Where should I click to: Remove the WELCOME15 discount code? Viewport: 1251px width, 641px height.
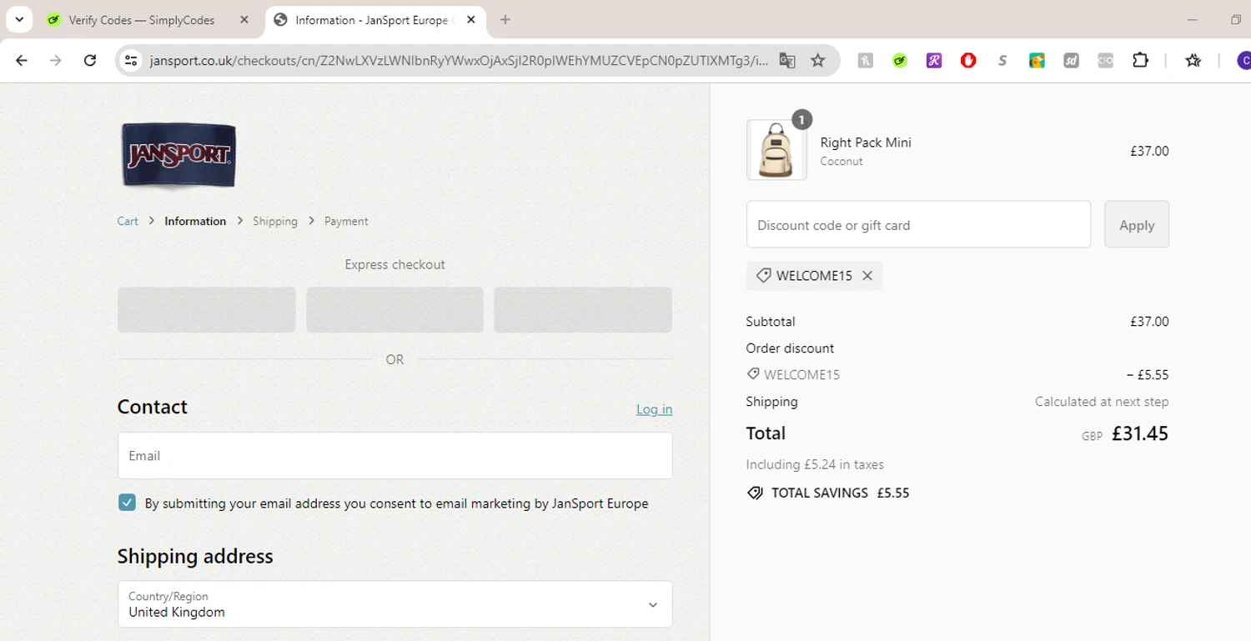(867, 276)
